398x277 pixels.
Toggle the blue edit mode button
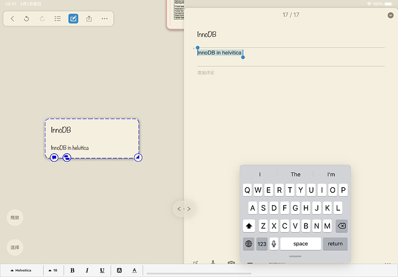pos(73,18)
